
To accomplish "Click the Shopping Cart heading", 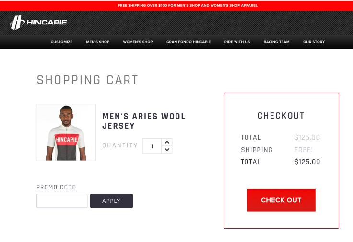I will coord(88,80).
